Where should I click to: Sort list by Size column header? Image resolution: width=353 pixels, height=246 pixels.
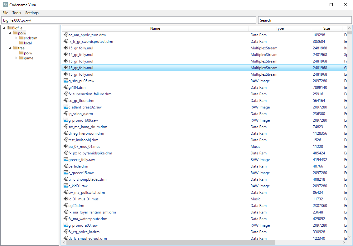(326, 28)
